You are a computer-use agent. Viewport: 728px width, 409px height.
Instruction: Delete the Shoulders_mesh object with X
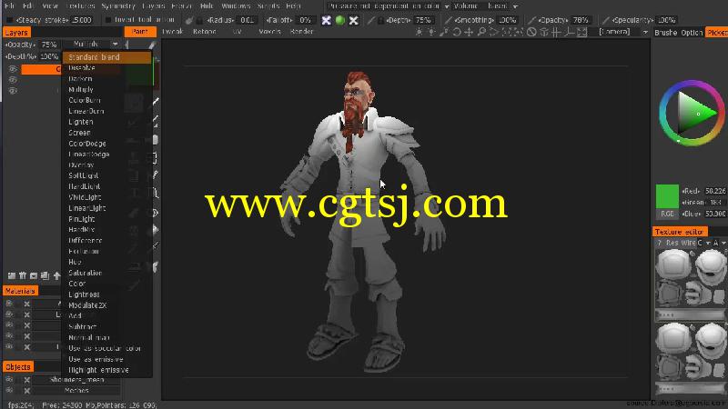point(27,380)
